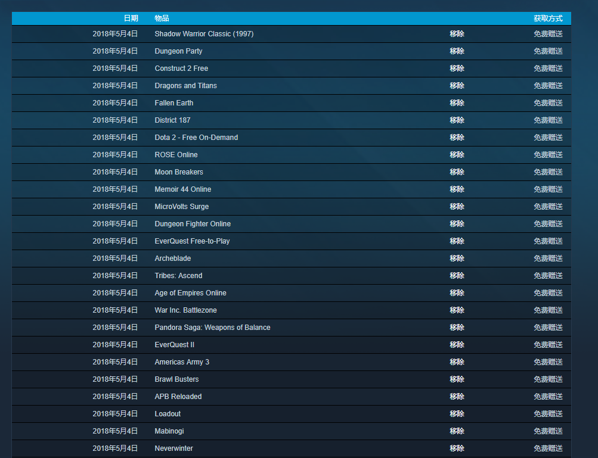Click 移除 for EverQuest Free-to-Play
Image resolution: width=598 pixels, height=458 pixels.
click(x=457, y=241)
